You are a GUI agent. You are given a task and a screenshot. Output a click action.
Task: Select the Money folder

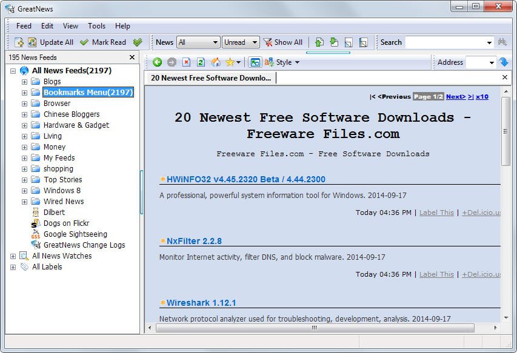tap(55, 147)
